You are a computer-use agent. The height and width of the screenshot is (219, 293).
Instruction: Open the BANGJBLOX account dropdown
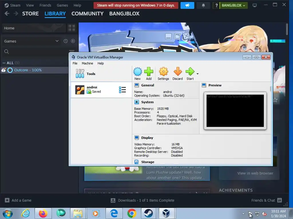click(233, 5)
